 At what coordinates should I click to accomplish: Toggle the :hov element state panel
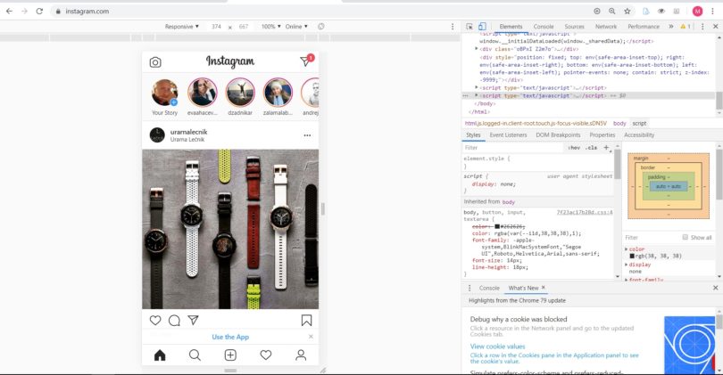pos(574,148)
